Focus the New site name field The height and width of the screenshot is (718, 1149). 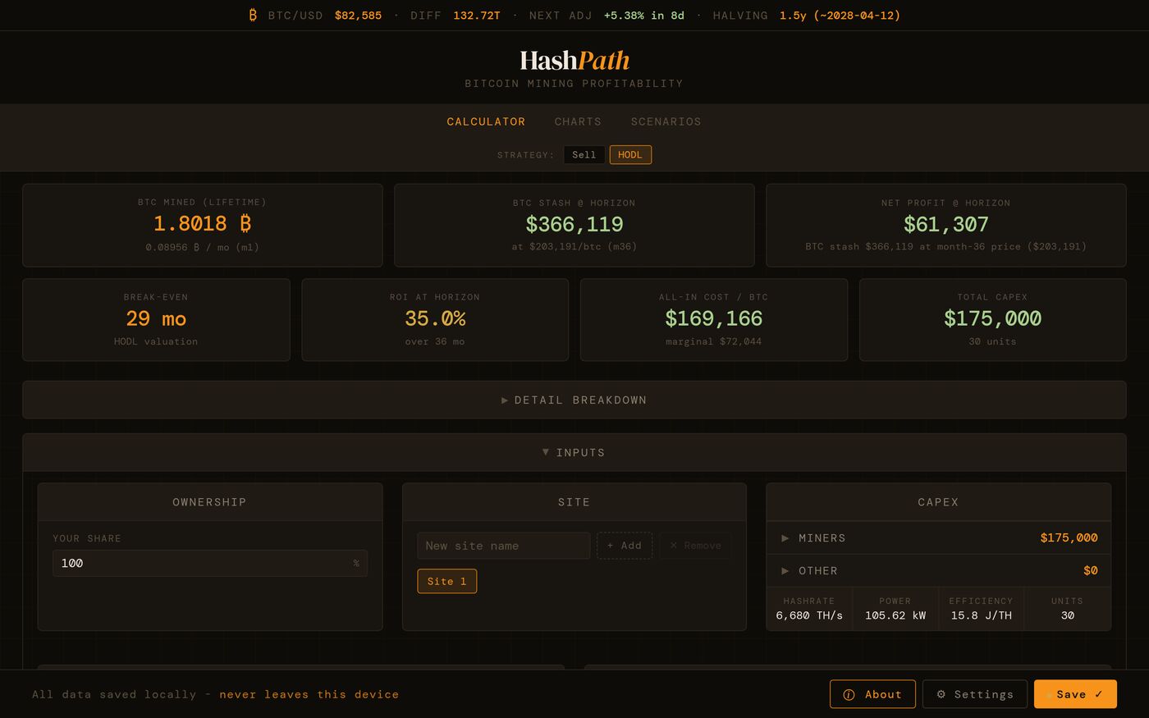coord(503,546)
